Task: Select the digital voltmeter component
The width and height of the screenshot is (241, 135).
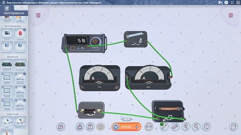Action: click(7, 91)
